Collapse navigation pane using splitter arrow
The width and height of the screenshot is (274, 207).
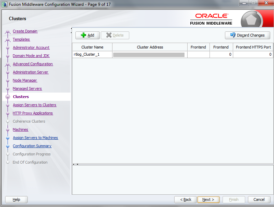[71, 29]
